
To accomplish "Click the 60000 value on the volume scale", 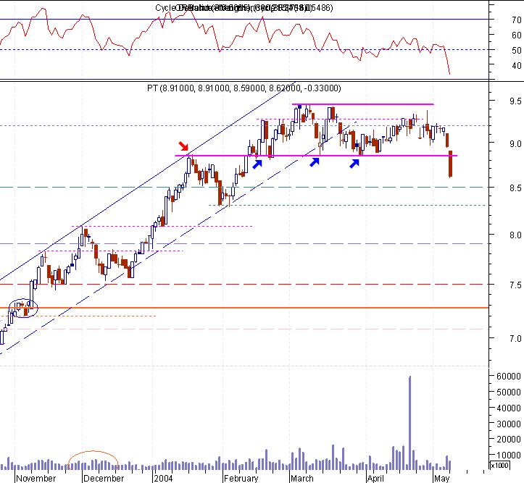I will [509, 376].
